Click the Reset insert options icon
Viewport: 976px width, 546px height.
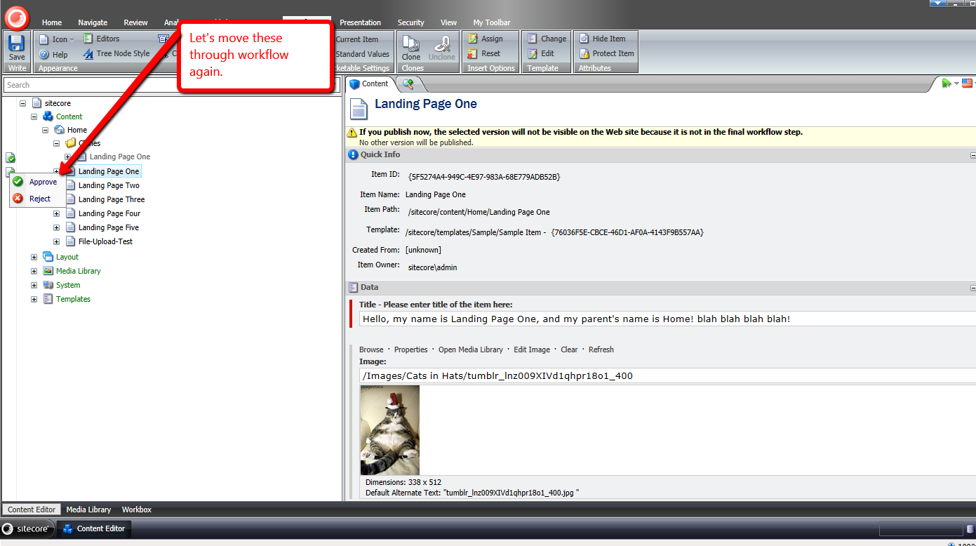tap(474, 53)
